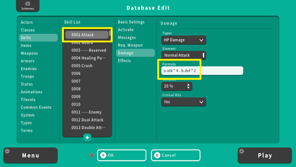Image resolution: width=296 pixels, height=167 pixels.
Task: Open the ZL Submenu button
Action: 28,6
